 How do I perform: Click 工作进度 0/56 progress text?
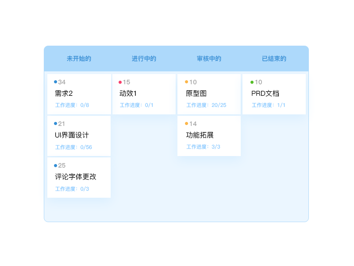tap(73, 147)
